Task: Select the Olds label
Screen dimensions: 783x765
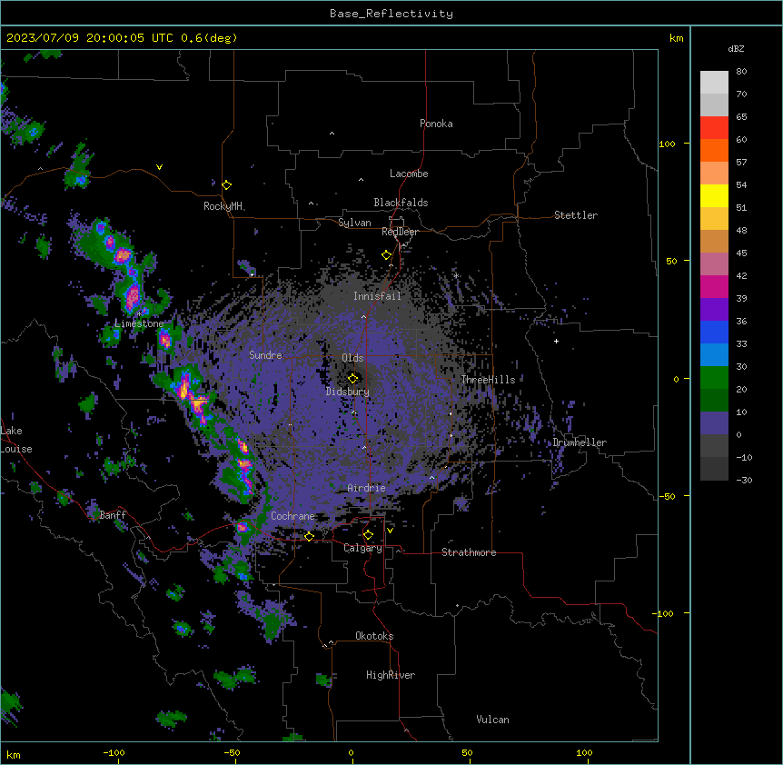Action: click(352, 358)
